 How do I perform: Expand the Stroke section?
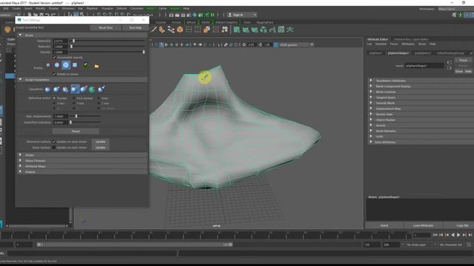tap(20, 155)
